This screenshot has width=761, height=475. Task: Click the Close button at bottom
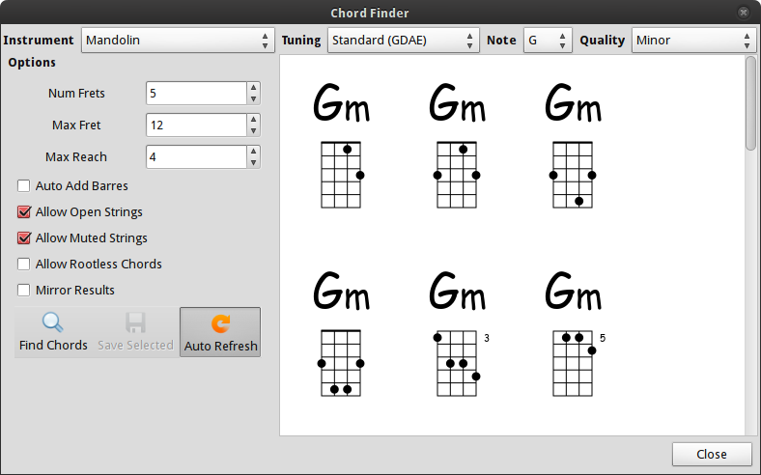[x=712, y=454]
